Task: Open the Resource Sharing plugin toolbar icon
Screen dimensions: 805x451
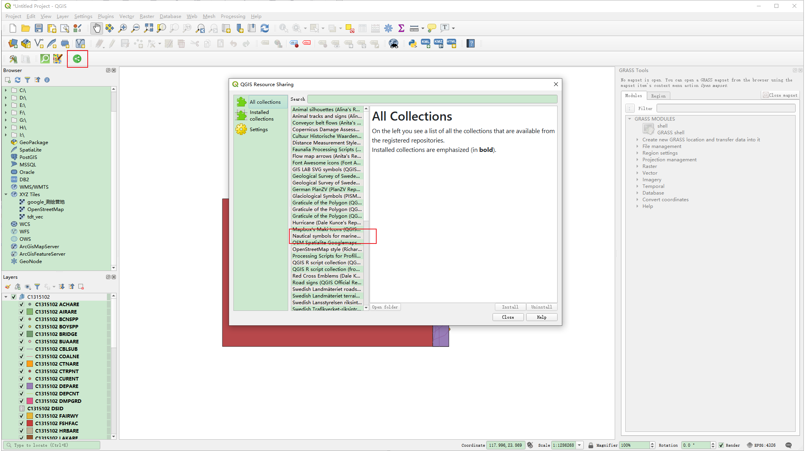Action: click(77, 59)
